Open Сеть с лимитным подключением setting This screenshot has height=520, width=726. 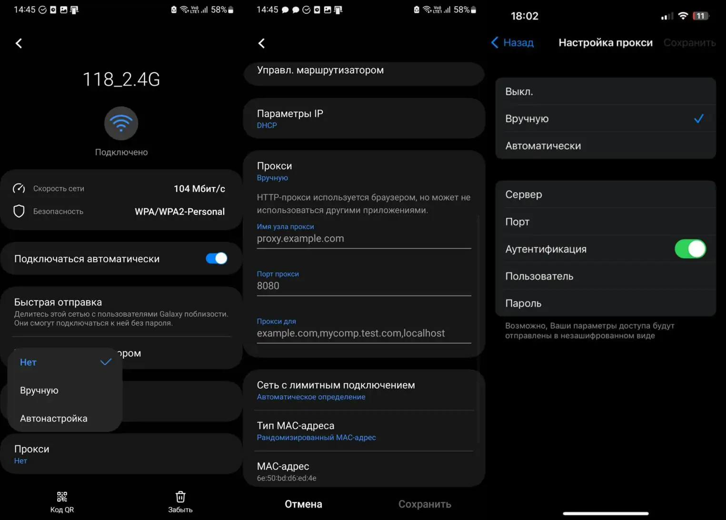pyautogui.click(x=364, y=390)
